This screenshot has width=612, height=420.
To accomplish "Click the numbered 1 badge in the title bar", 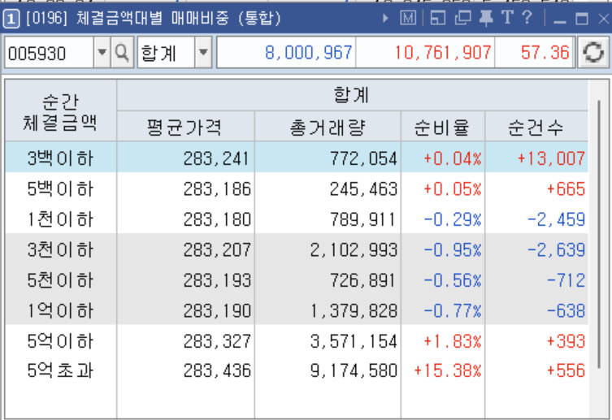I will point(11,19).
